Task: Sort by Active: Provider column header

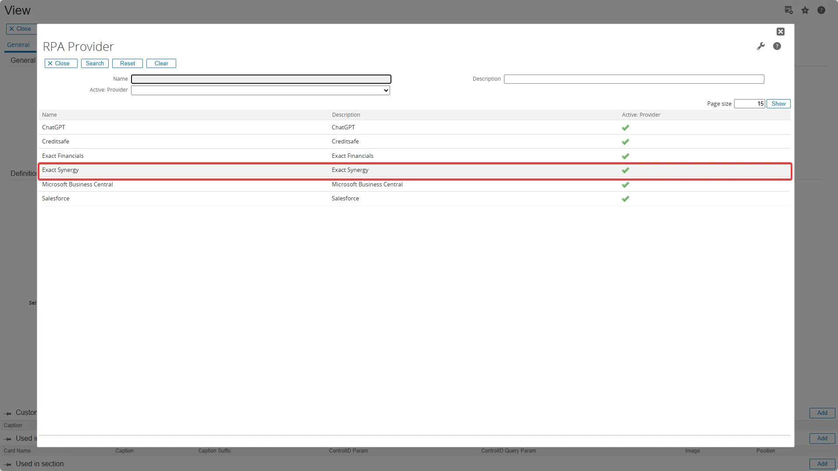Action: pyautogui.click(x=641, y=115)
